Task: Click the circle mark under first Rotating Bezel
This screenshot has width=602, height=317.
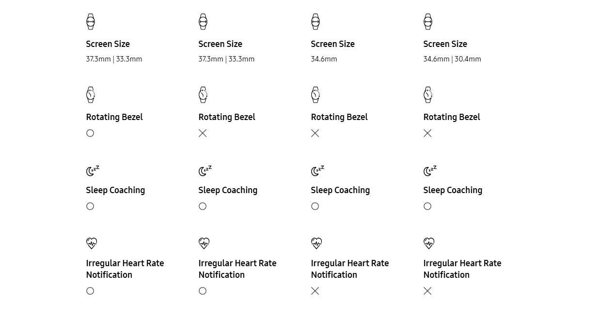Action: (90, 133)
